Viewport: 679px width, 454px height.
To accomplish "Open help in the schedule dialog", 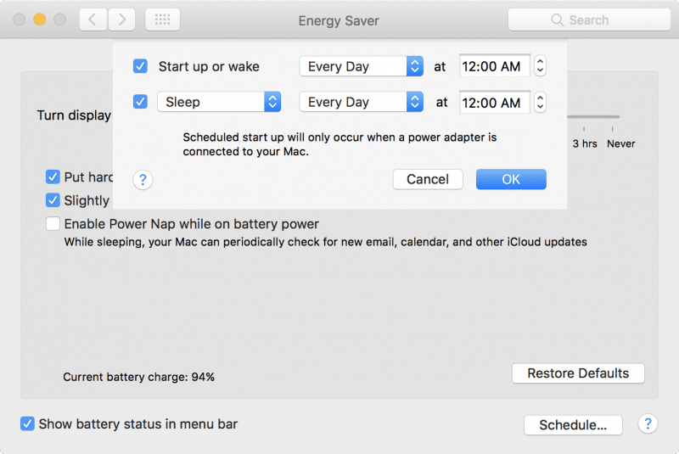I will pyautogui.click(x=143, y=180).
